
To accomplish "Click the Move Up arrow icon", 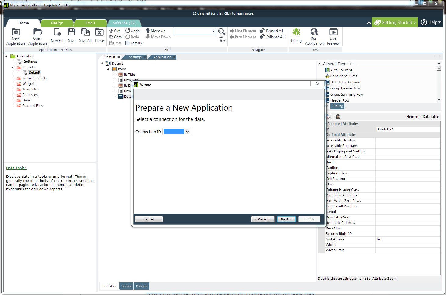I will pyautogui.click(x=148, y=31).
